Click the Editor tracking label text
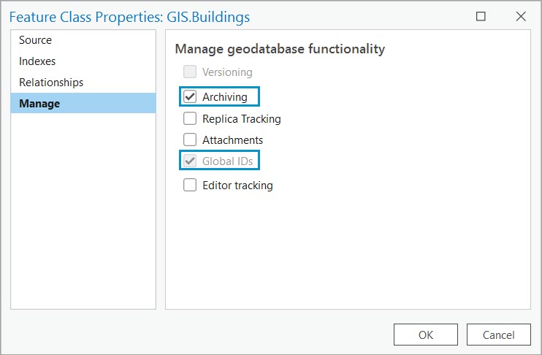542x355 pixels. (237, 185)
